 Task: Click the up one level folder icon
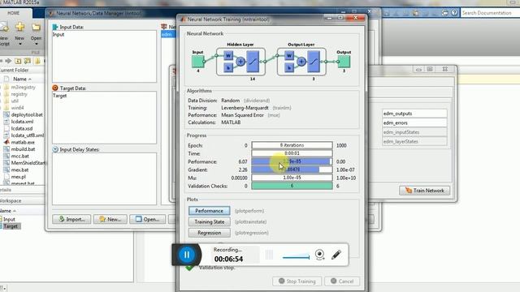18,61
